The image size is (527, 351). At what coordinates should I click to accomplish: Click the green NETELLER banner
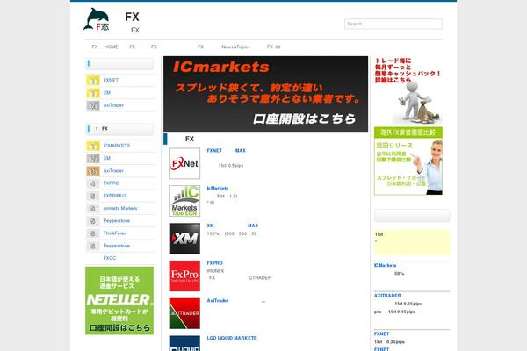[x=119, y=301]
